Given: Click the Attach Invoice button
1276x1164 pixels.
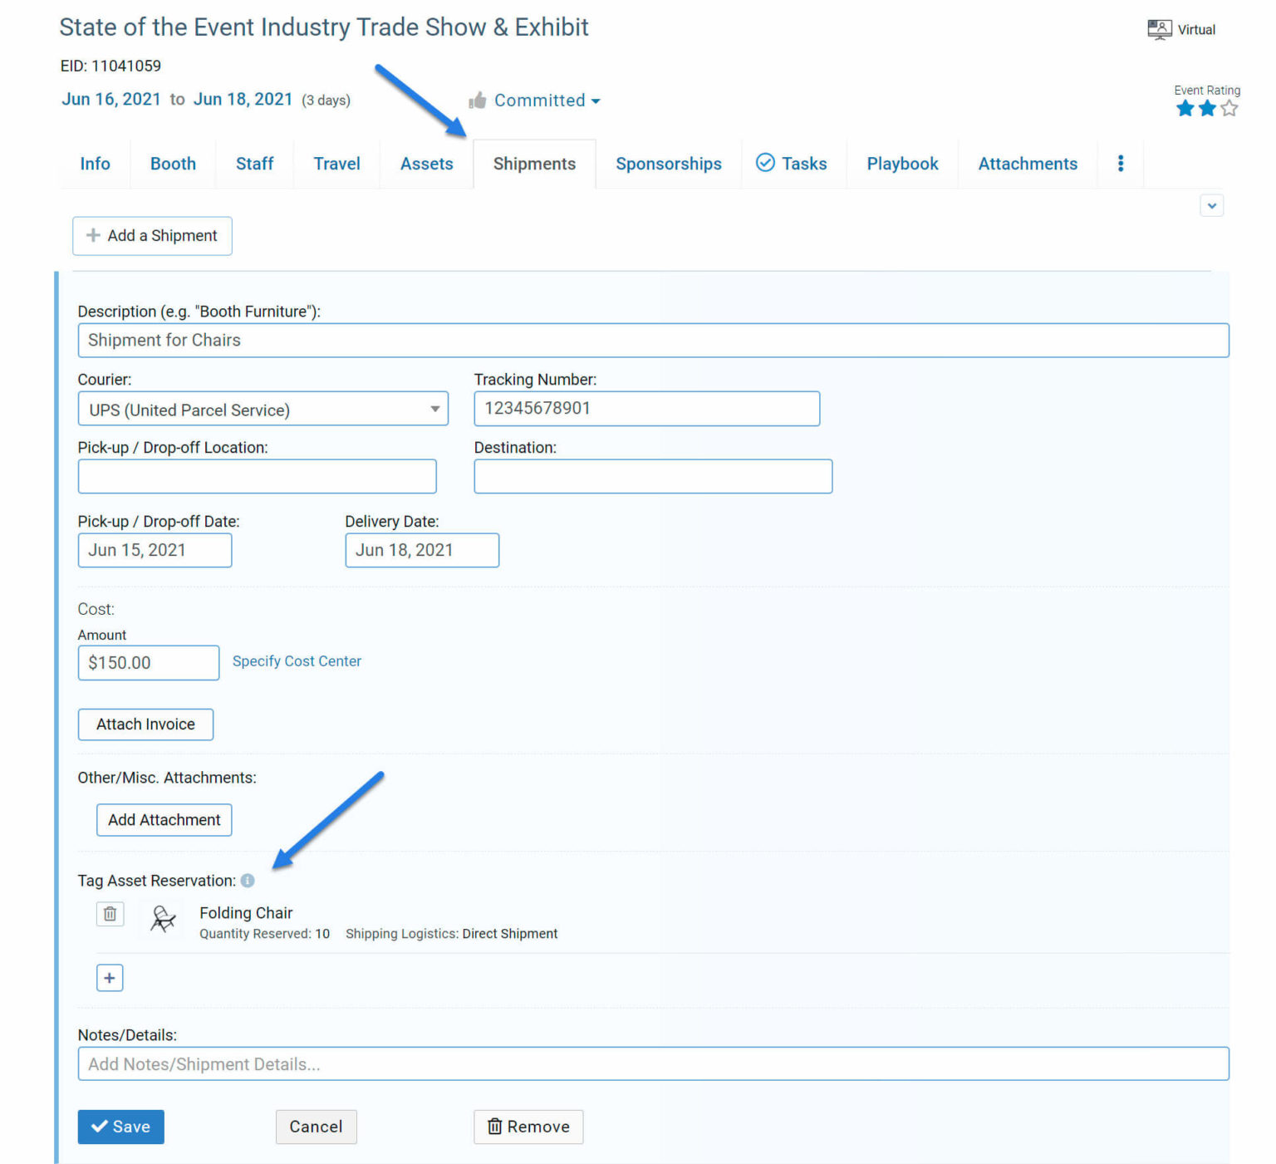Looking at the screenshot, I should 145,724.
